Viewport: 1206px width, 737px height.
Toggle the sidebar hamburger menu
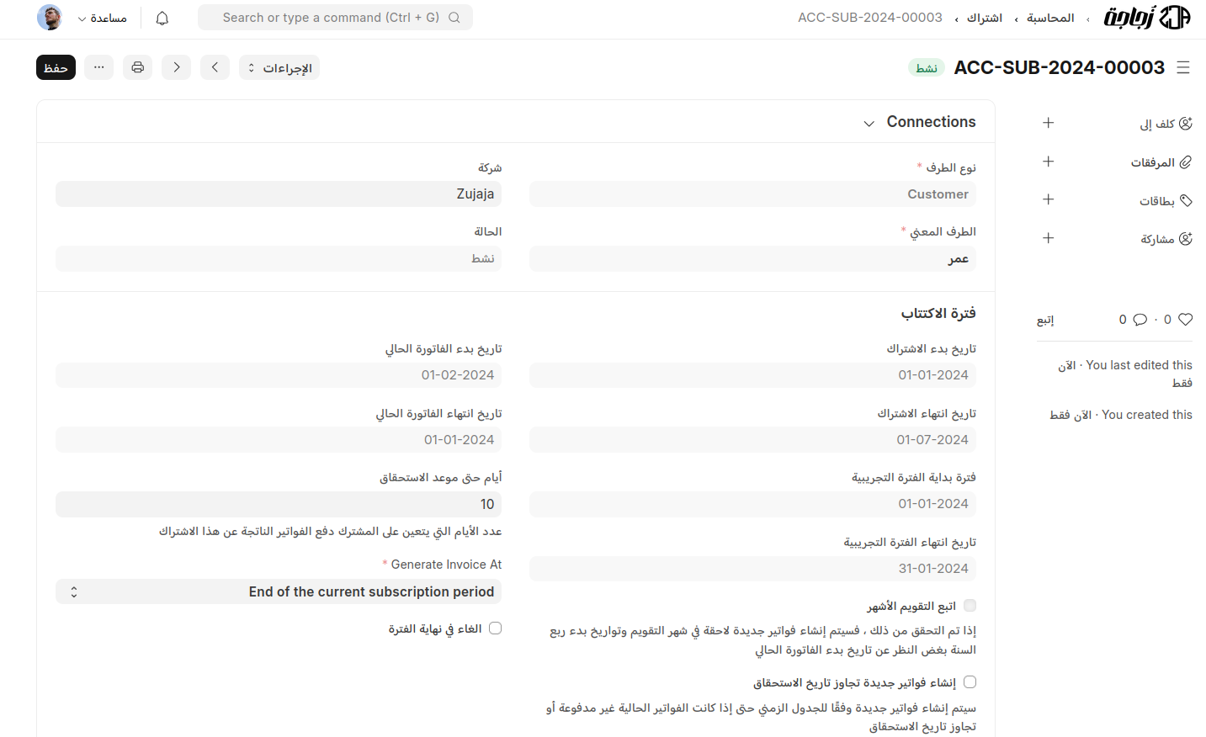[x=1183, y=67]
